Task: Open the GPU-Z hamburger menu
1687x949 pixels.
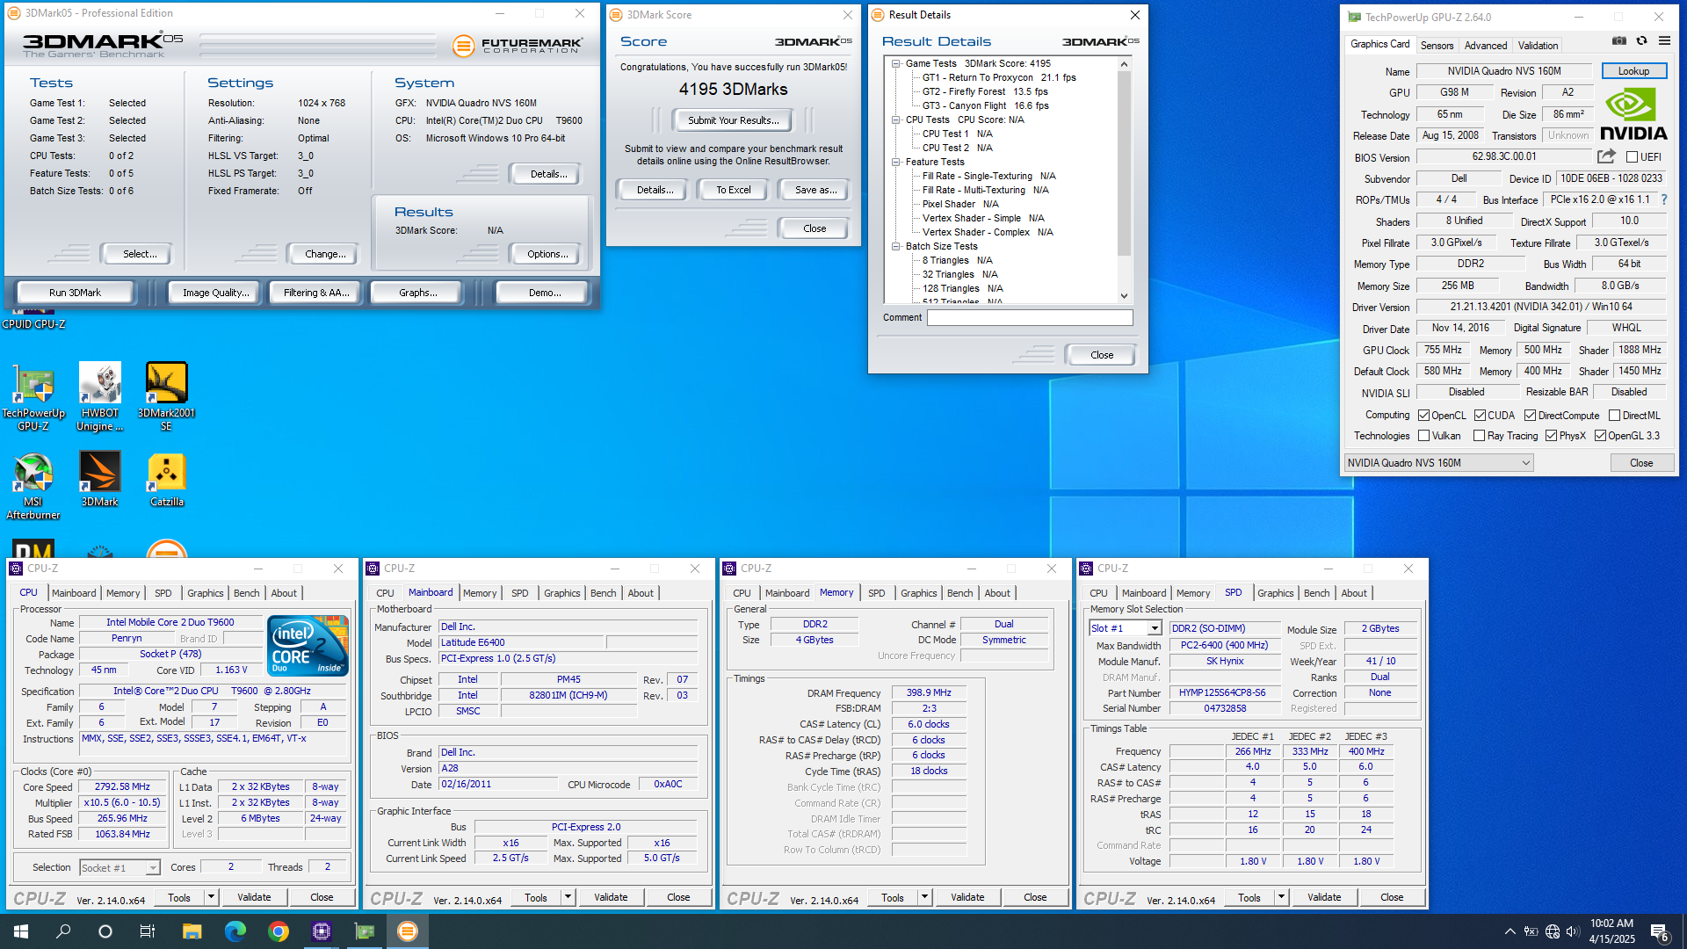Action: (1664, 41)
